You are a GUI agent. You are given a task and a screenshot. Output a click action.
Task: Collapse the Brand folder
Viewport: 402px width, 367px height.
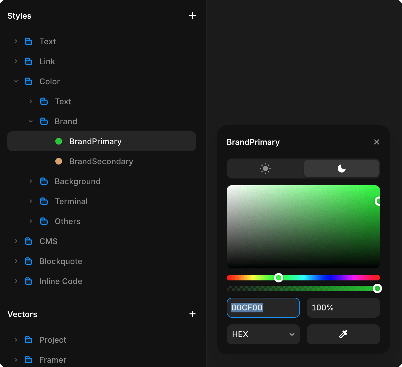coord(31,121)
